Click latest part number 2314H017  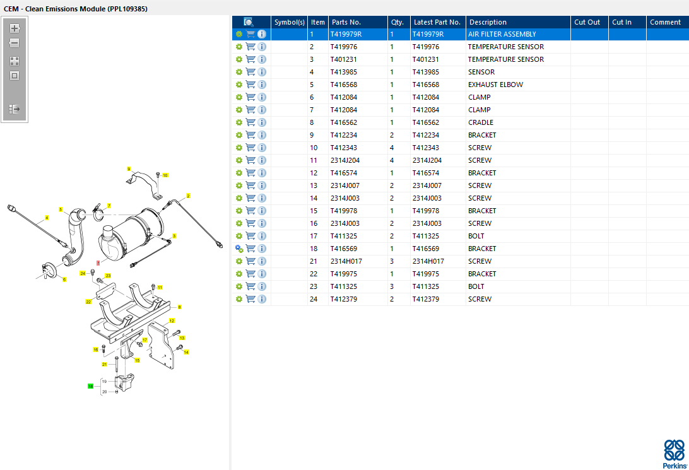tap(428, 261)
